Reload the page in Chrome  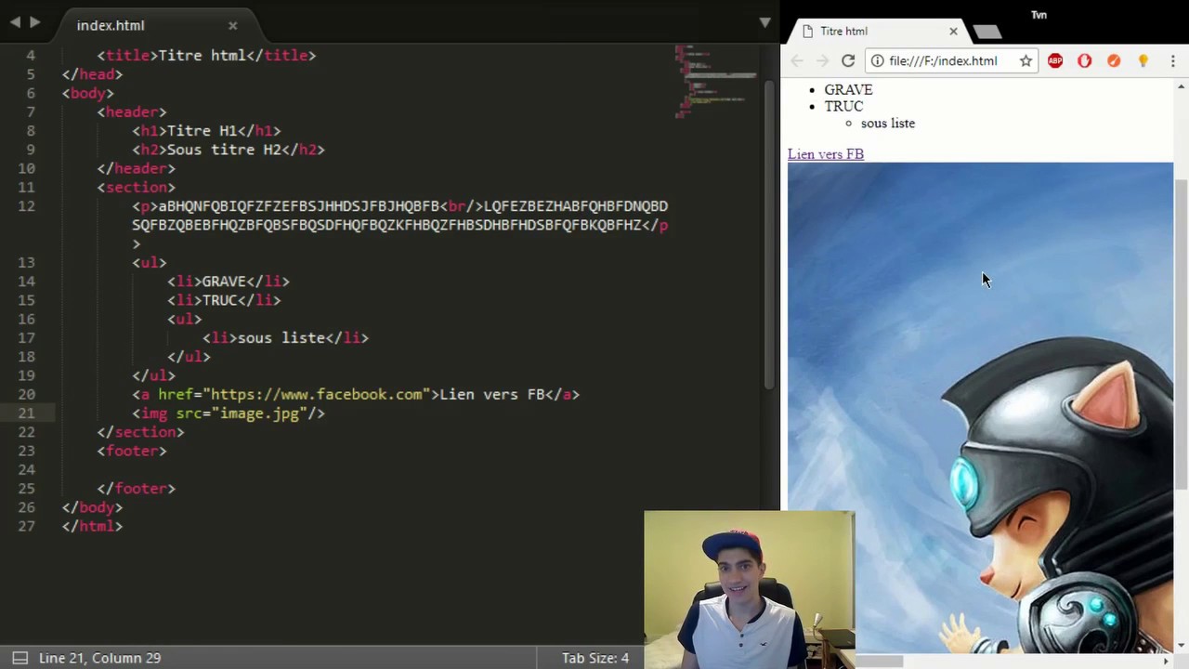848,60
